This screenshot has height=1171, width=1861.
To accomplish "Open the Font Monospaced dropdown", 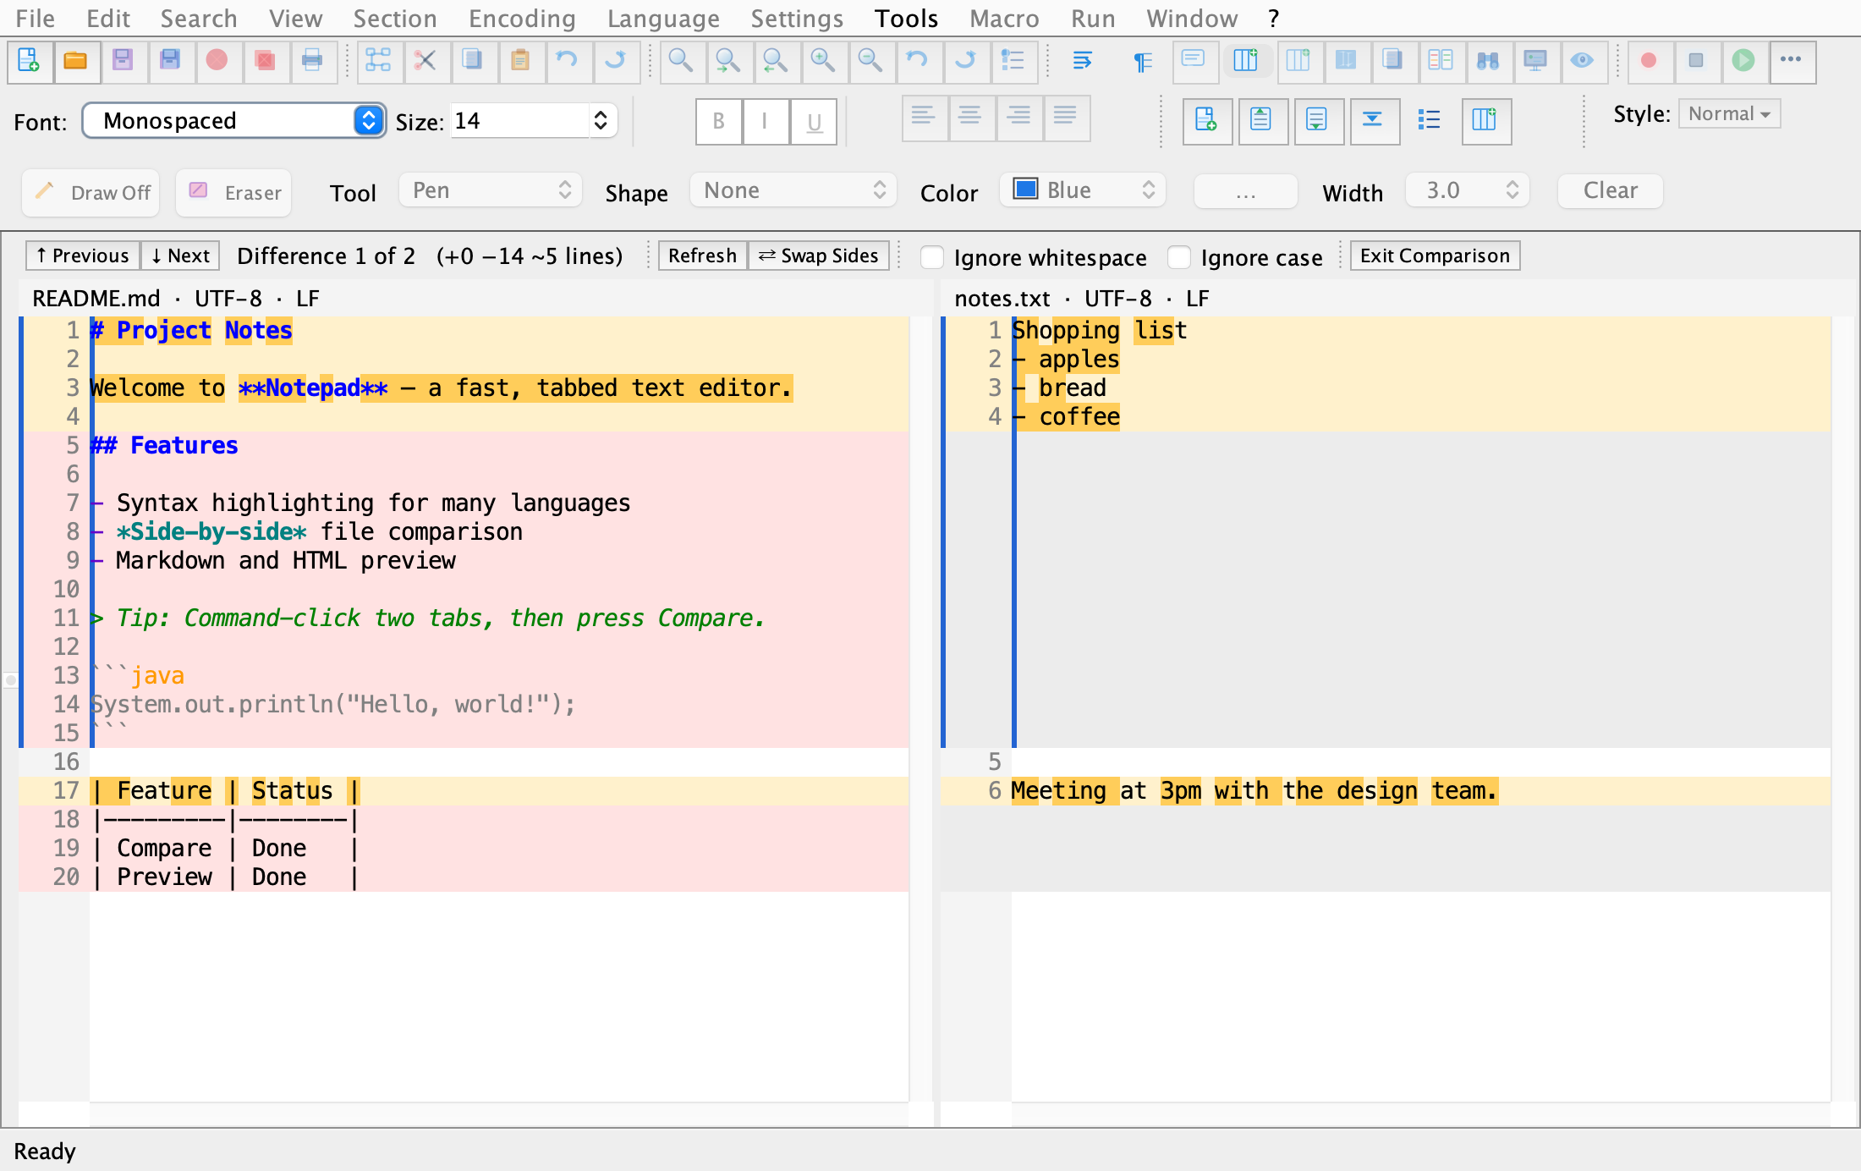I will point(234,120).
